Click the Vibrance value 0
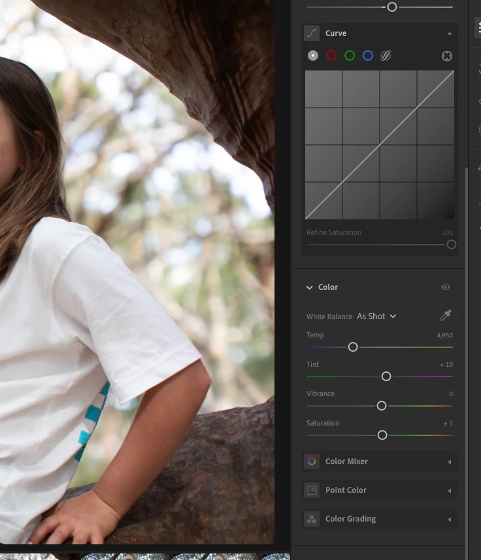 click(451, 394)
